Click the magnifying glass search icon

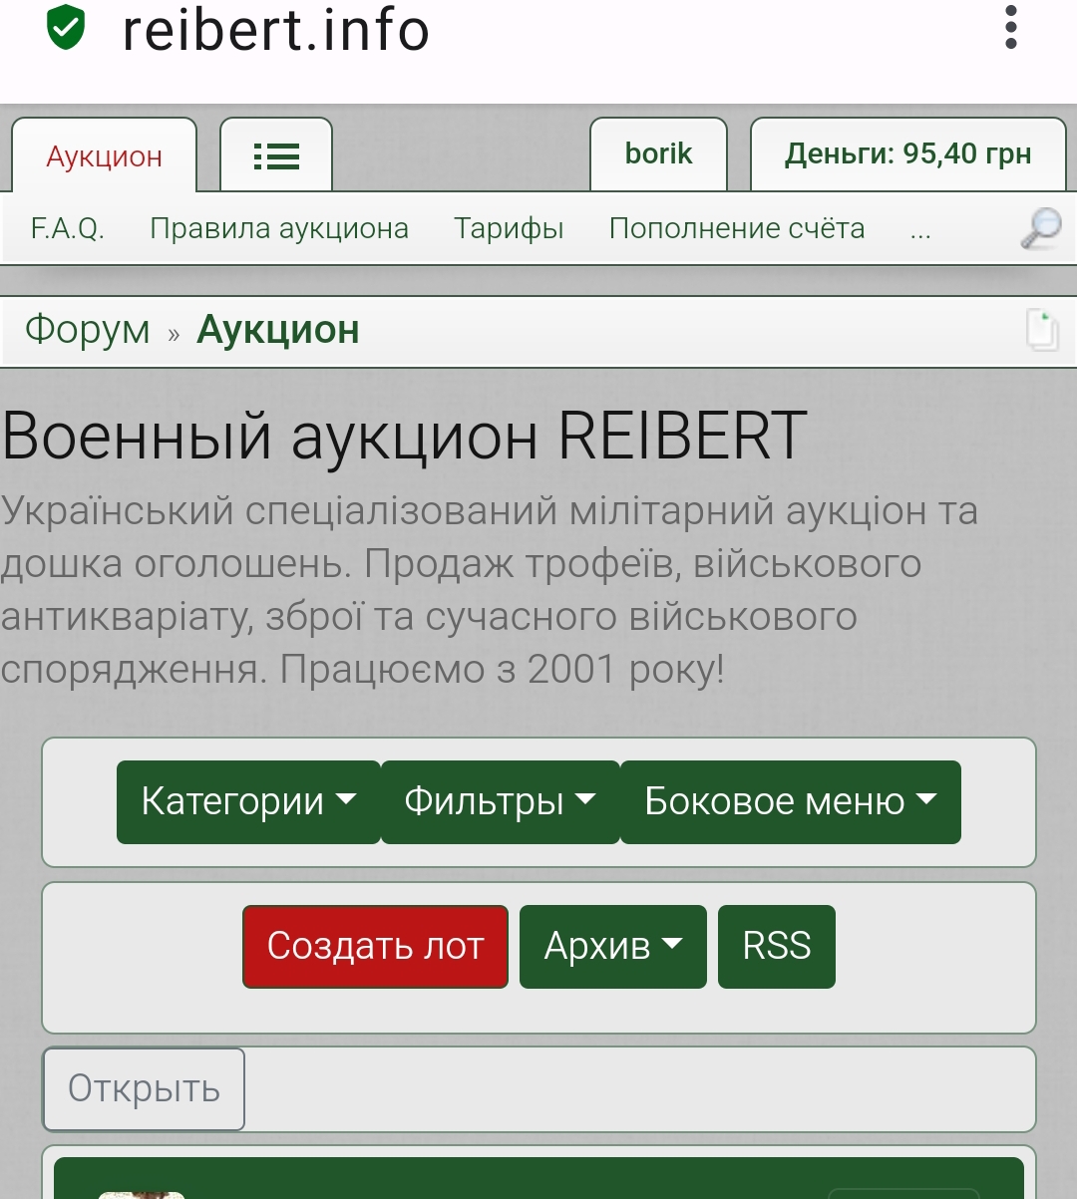coord(1040,229)
